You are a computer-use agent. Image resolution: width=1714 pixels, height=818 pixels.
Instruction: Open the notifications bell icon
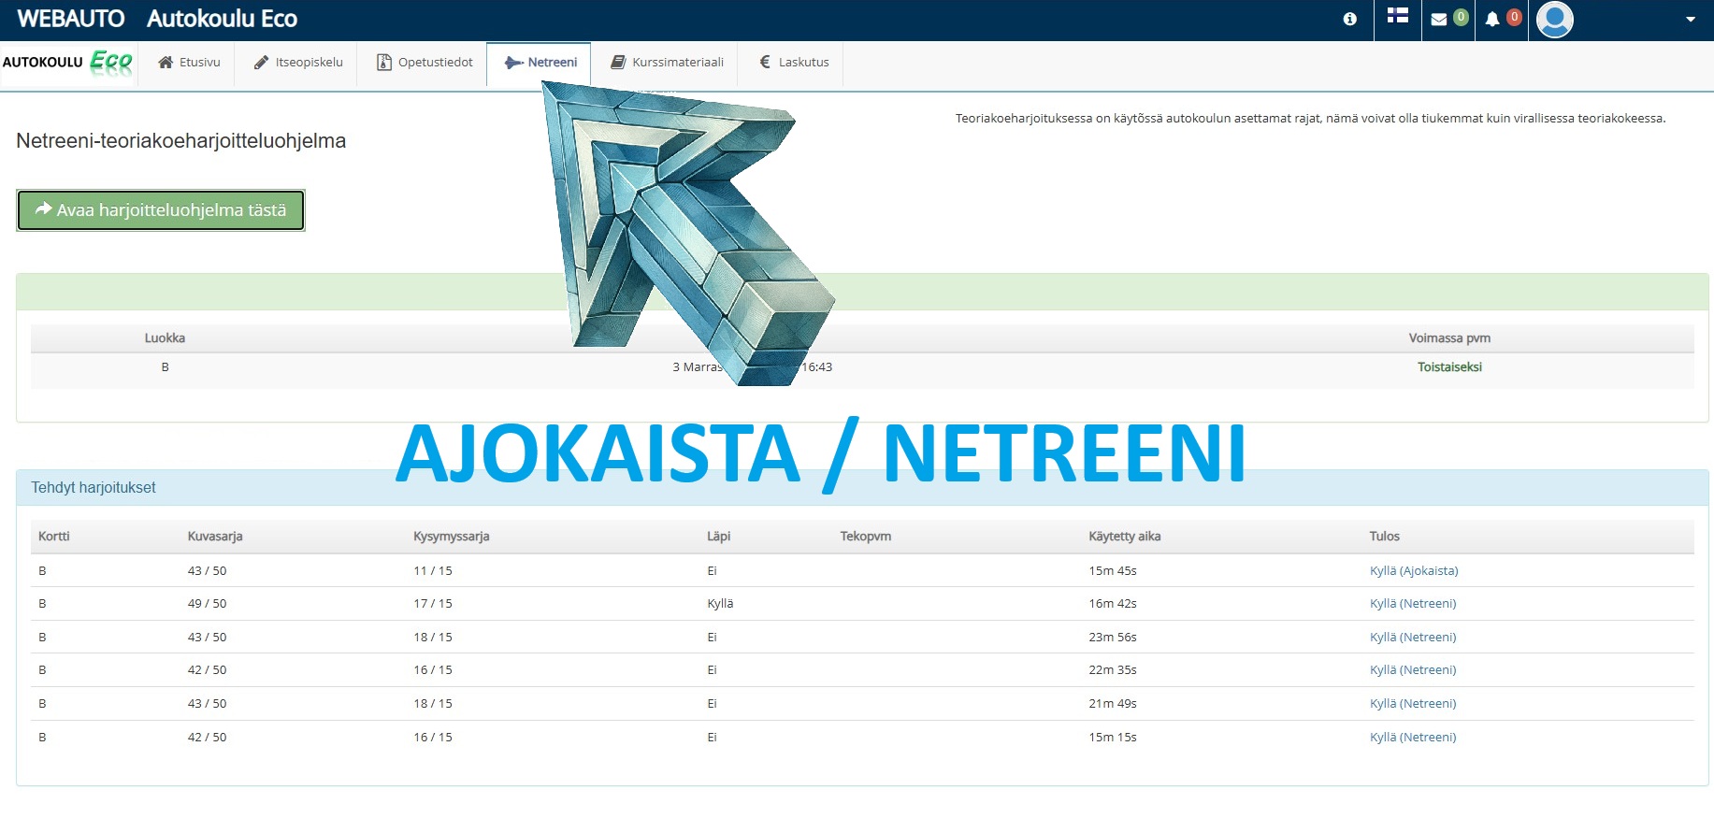pyautogui.click(x=1492, y=19)
